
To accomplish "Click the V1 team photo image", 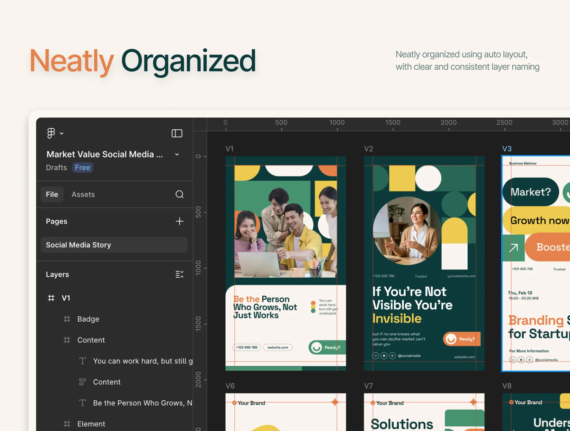I will click(286, 222).
